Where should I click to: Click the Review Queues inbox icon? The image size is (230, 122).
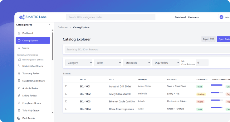click(20, 60)
